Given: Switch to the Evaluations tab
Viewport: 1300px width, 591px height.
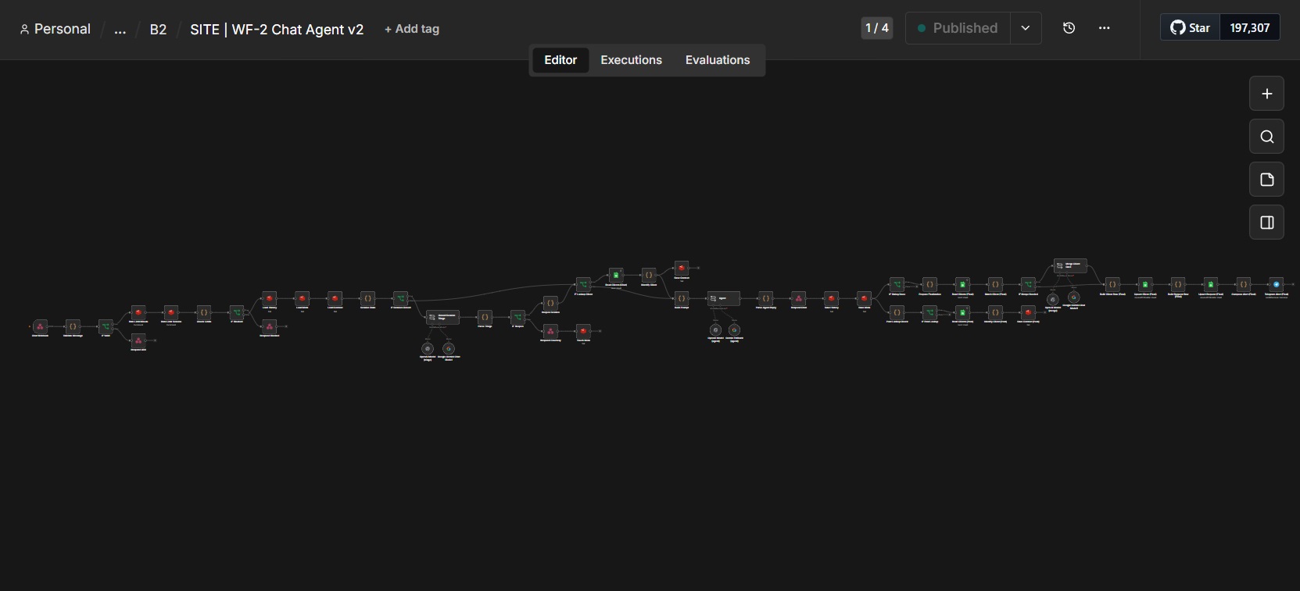Looking at the screenshot, I should coord(718,60).
